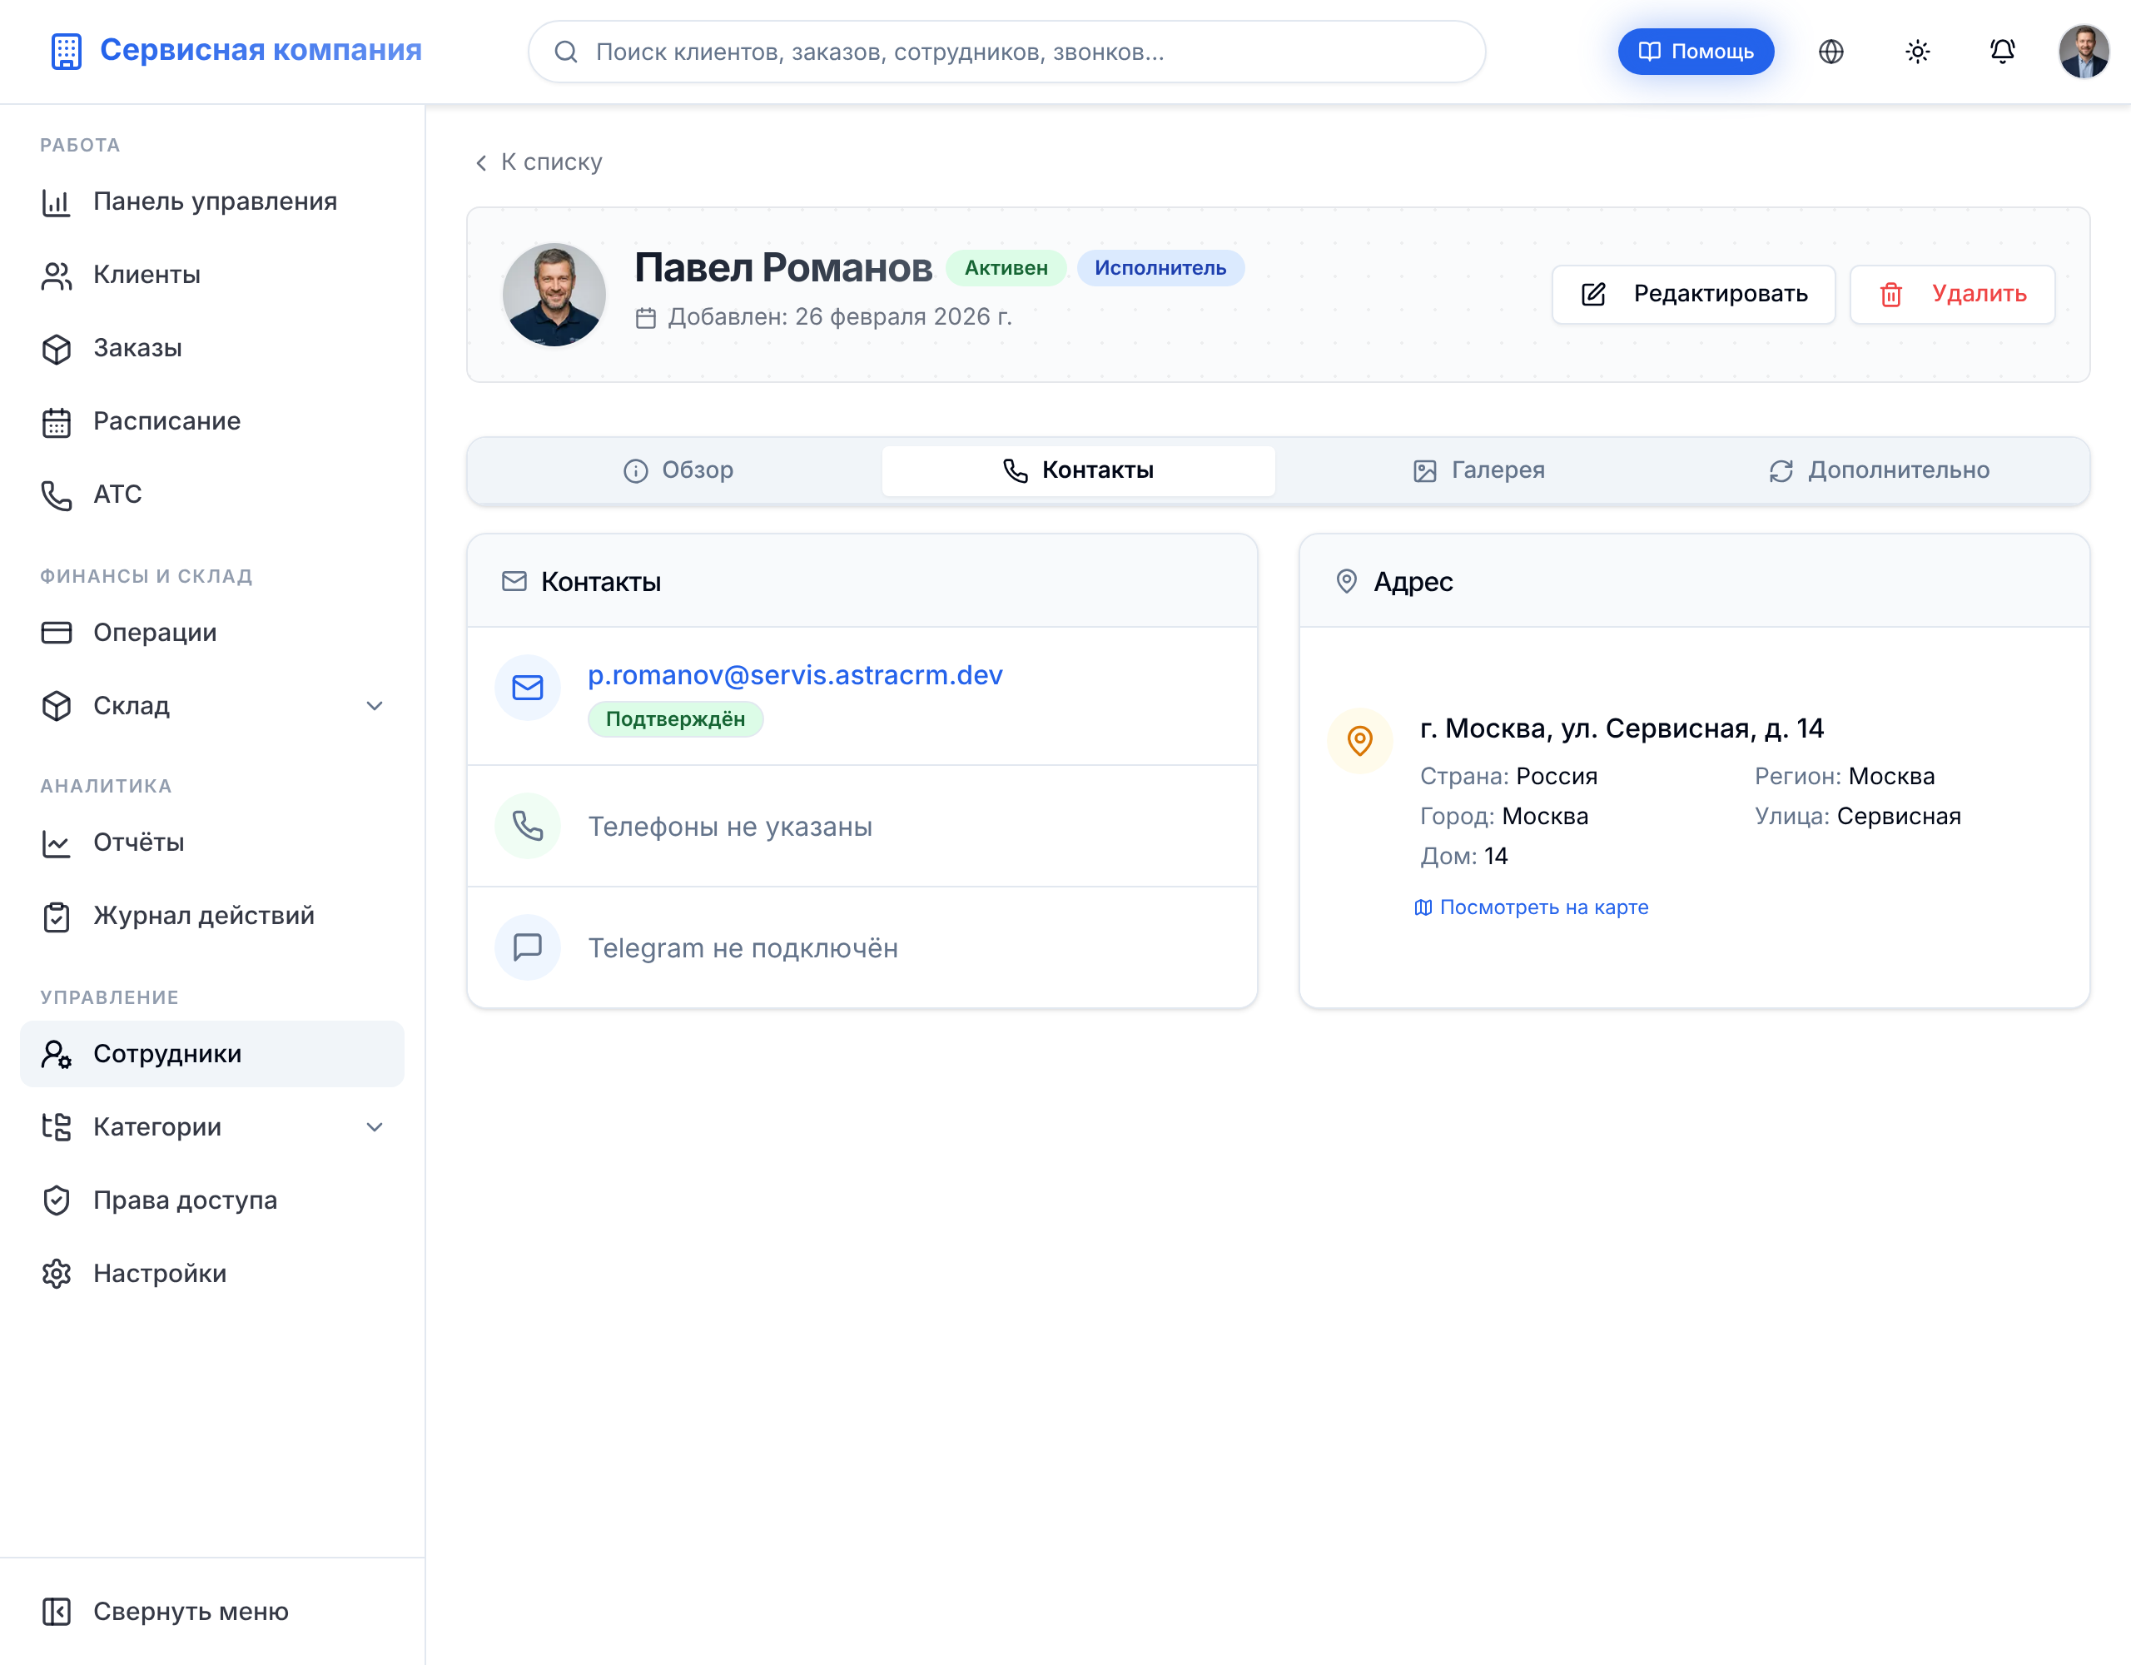Click the user avatar in header

pos(2084,52)
